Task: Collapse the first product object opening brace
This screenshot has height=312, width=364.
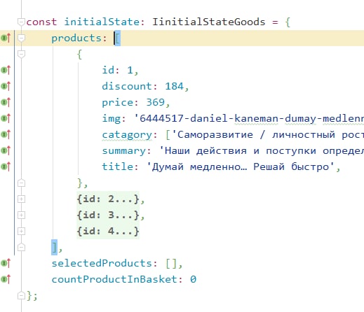Action: (21, 54)
